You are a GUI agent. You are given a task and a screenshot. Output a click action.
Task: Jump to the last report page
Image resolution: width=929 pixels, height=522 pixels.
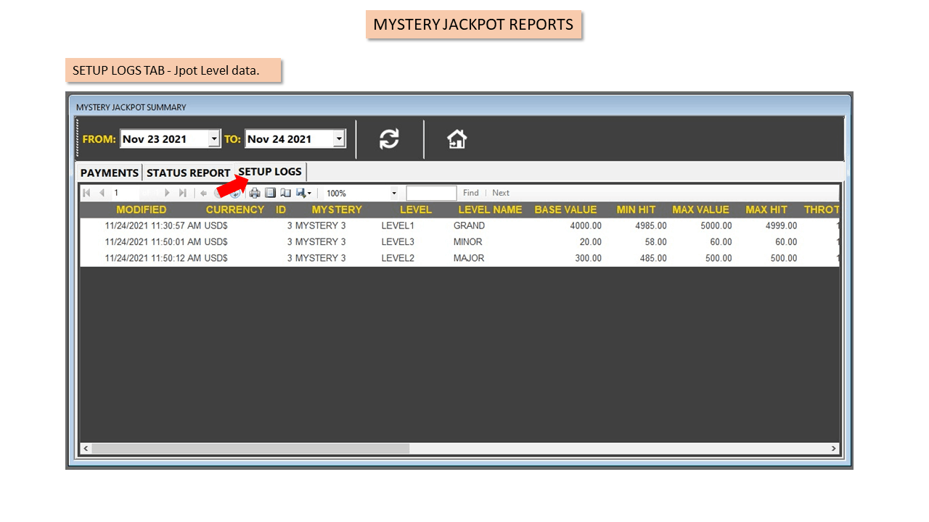182,193
